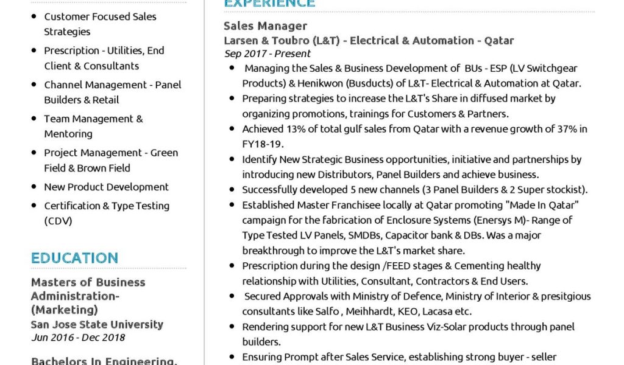This screenshot has height=365, width=624.
Task: Click the bullet about achieving 13% gulf sales
Action: (414, 136)
